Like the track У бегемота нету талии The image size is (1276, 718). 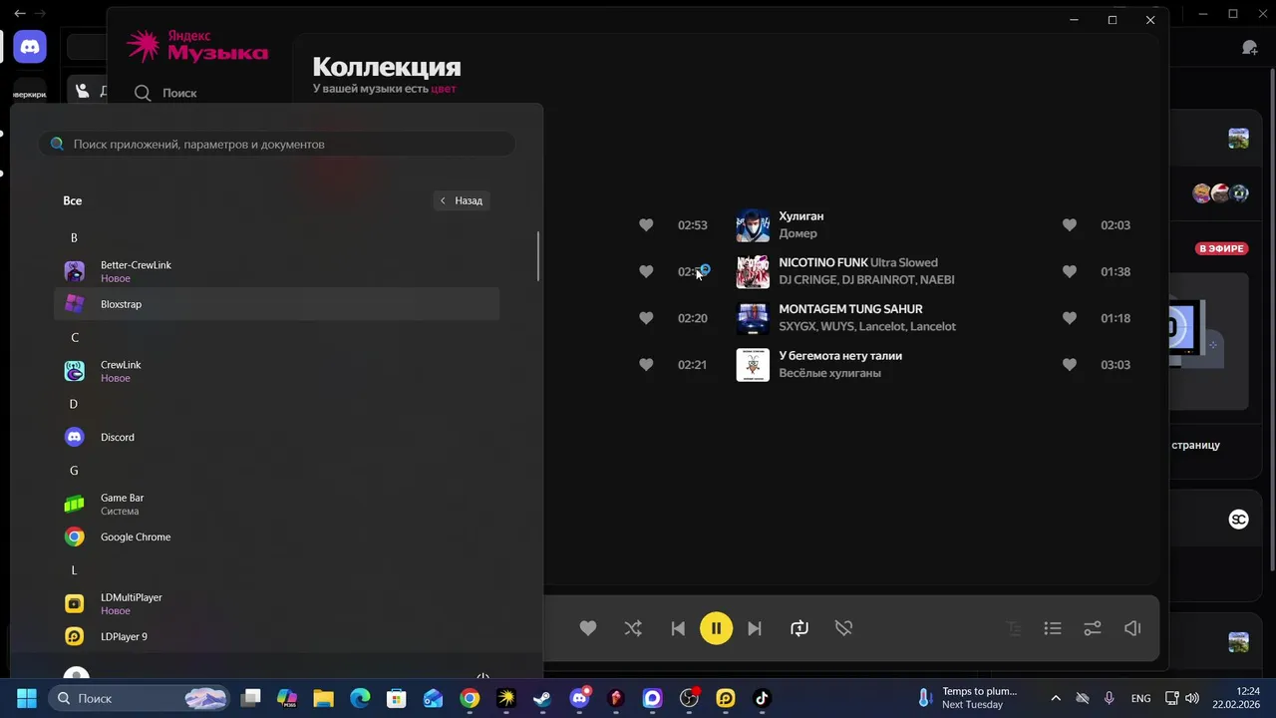click(1070, 365)
